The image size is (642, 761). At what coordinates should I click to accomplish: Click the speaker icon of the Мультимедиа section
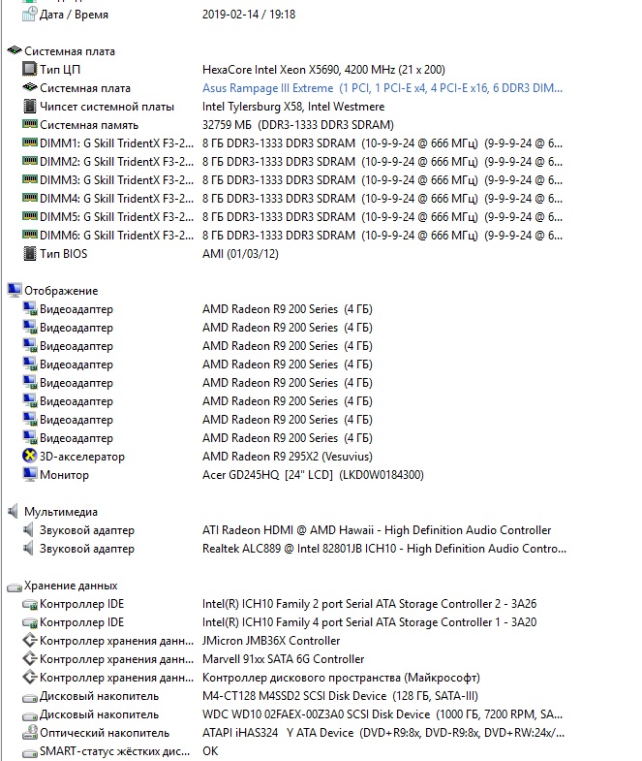click(14, 511)
